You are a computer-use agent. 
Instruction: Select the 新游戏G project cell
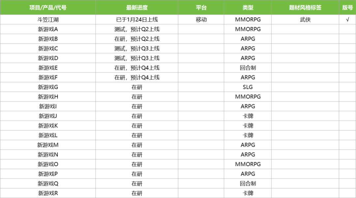point(48,87)
